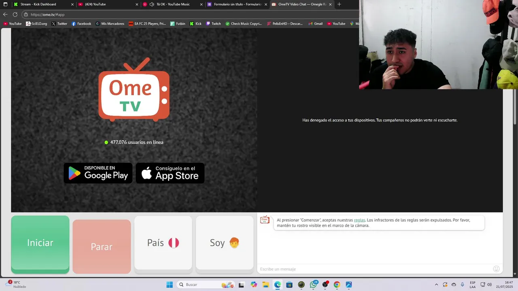
Task: Mute the YouTube Music tab speaker icon
Action: (151, 4)
